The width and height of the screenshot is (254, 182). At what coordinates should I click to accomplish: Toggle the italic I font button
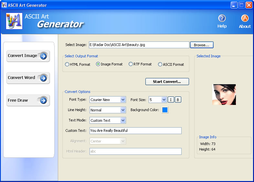click(x=171, y=100)
